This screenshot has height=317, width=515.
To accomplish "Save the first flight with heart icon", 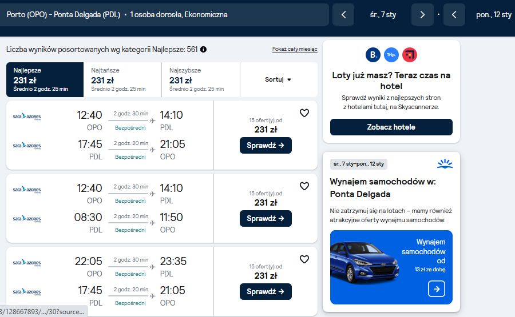I will pyautogui.click(x=304, y=113).
